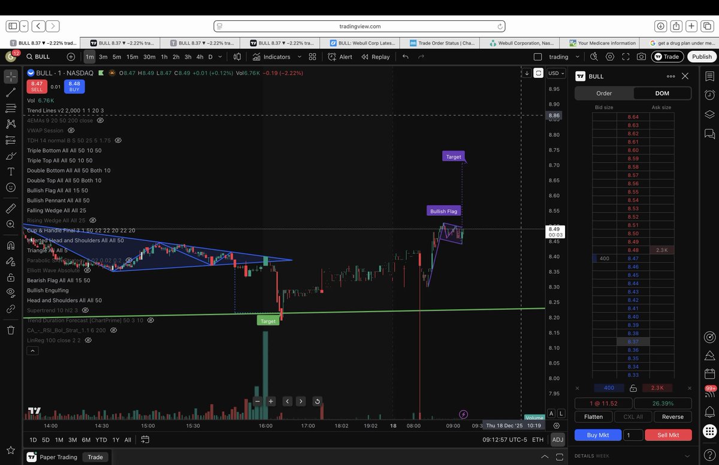Toggle the ADJ adjustment button

558,440
